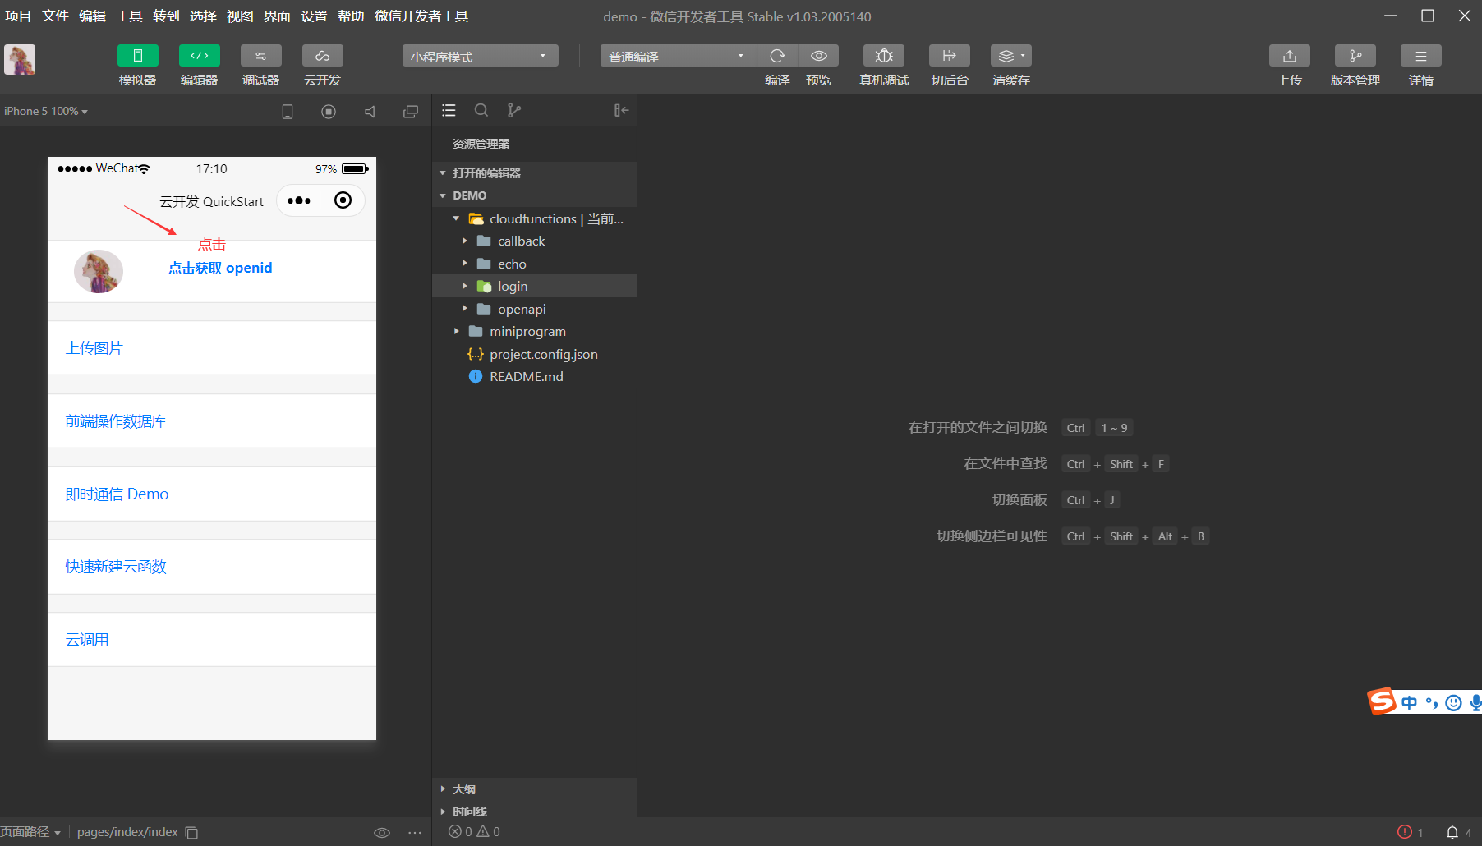This screenshot has height=846, width=1482.
Task: Open the 普通编译 compile mode dropdown
Action: [x=679, y=56]
